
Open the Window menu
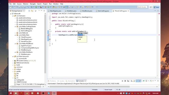point(56,4)
